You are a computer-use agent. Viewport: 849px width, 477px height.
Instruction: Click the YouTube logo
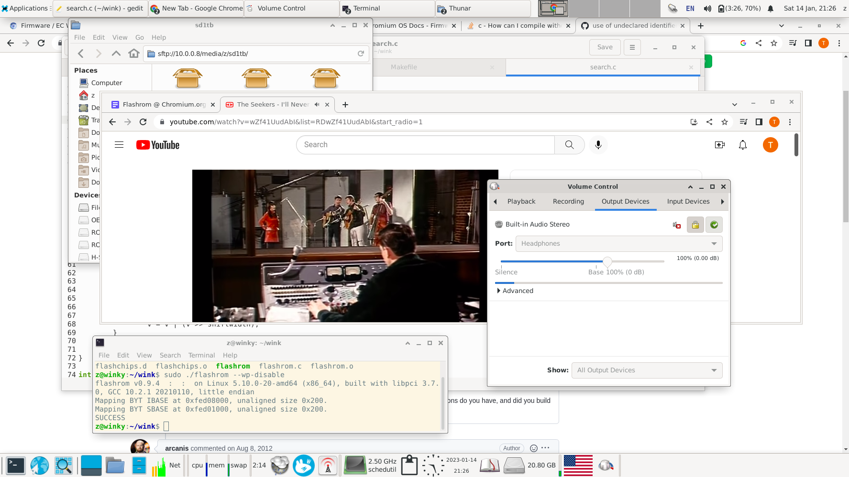point(158,145)
